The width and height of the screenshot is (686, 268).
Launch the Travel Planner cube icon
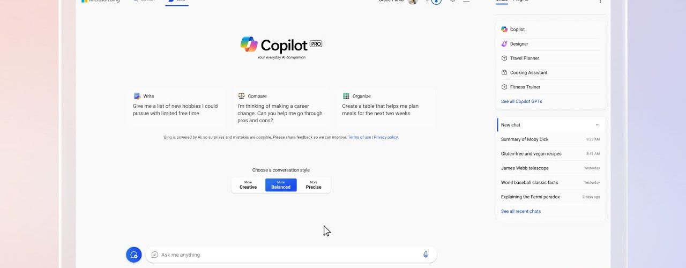pos(504,58)
